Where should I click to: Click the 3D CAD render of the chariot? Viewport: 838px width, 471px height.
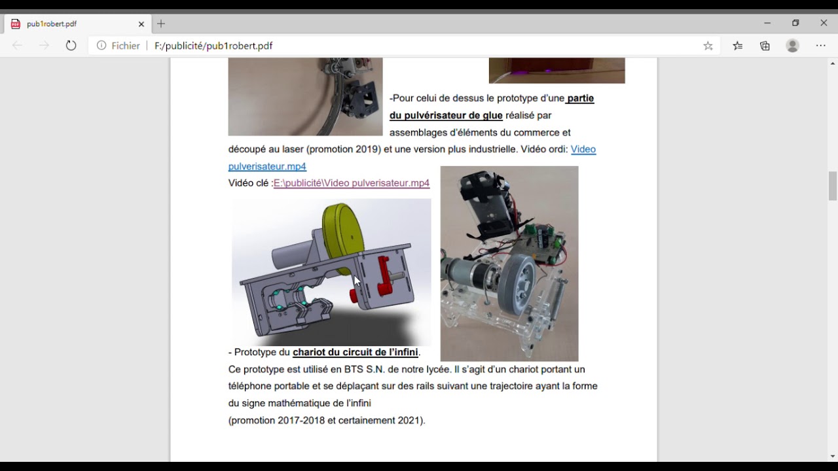[331, 272]
